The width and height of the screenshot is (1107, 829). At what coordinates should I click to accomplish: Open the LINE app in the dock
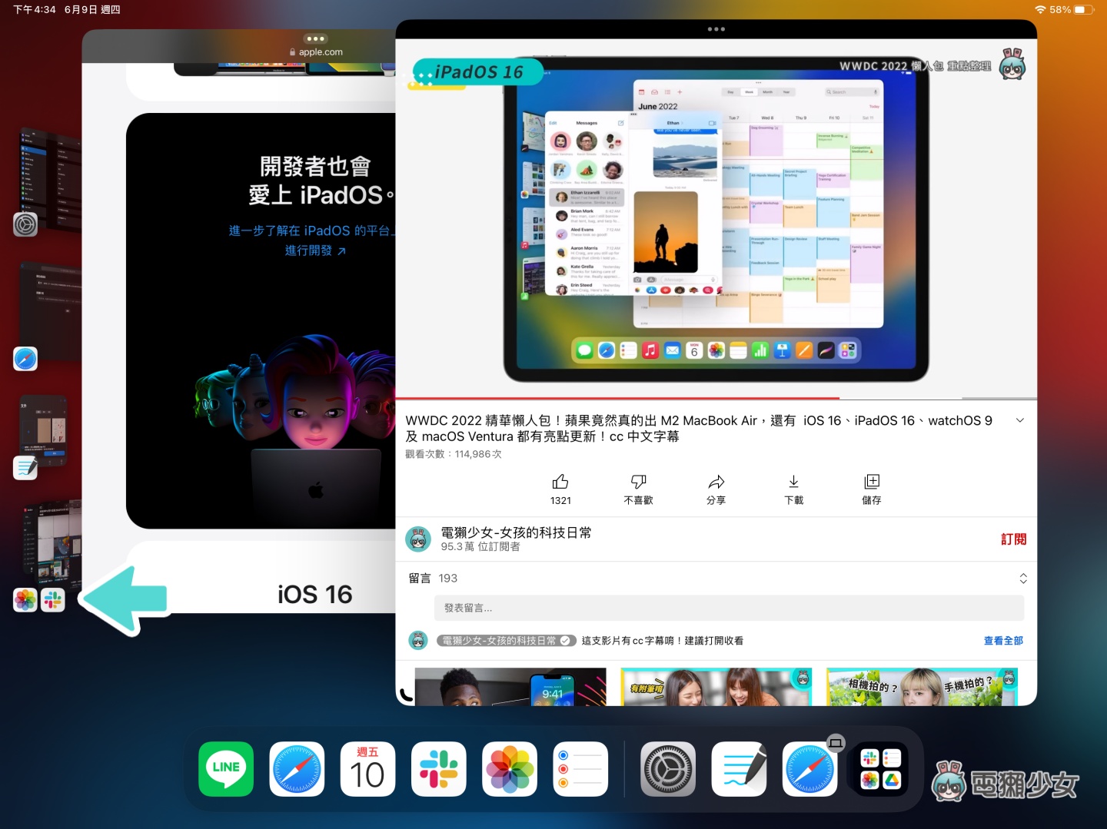[x=226, y=769]
